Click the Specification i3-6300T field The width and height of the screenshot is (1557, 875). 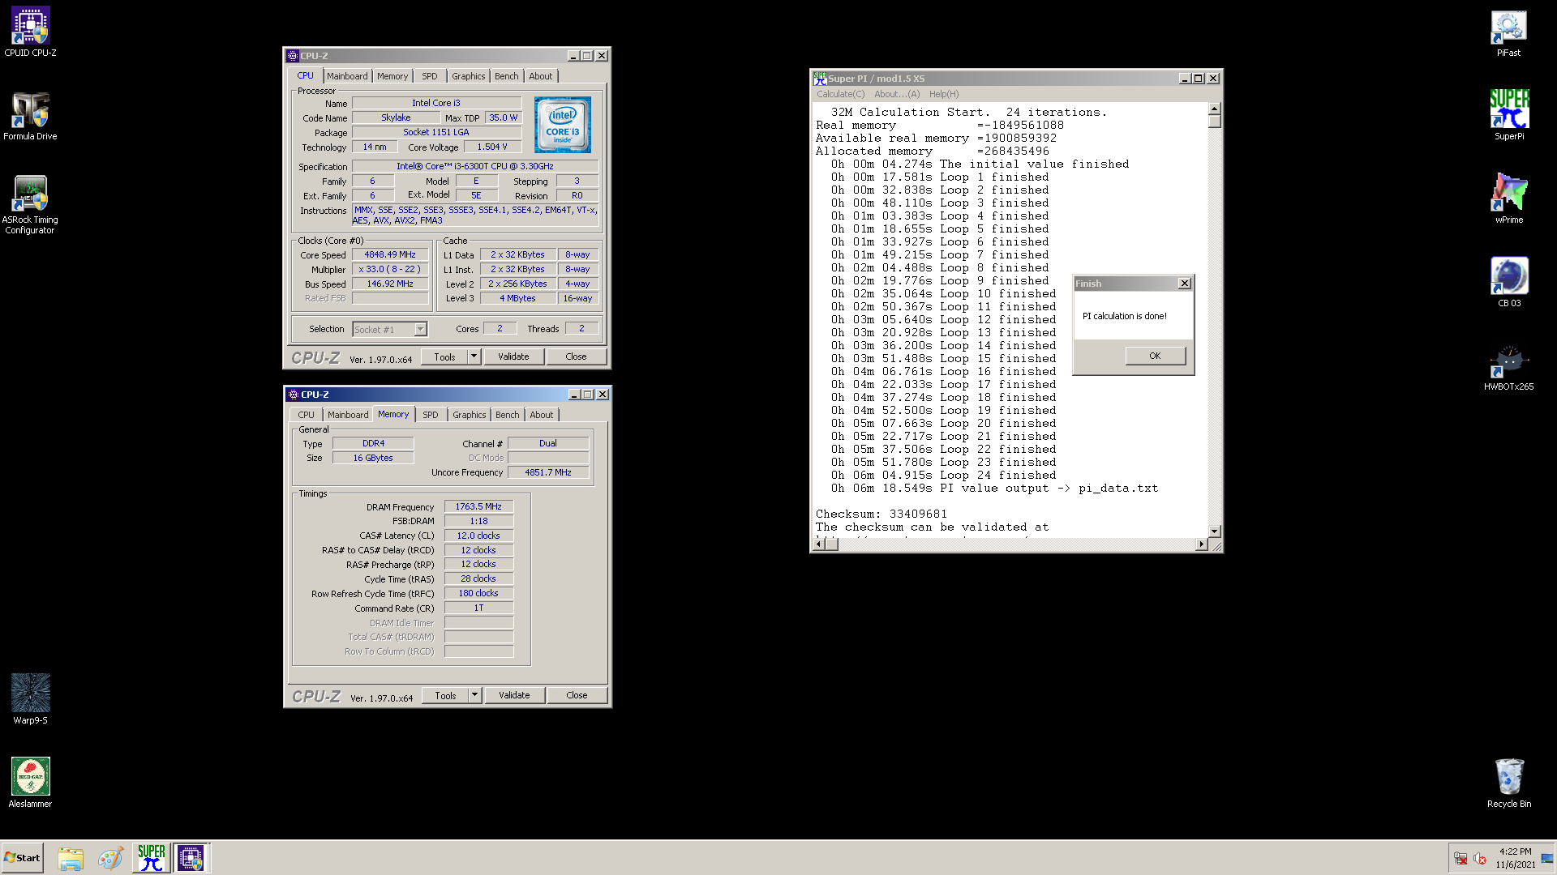475,166
